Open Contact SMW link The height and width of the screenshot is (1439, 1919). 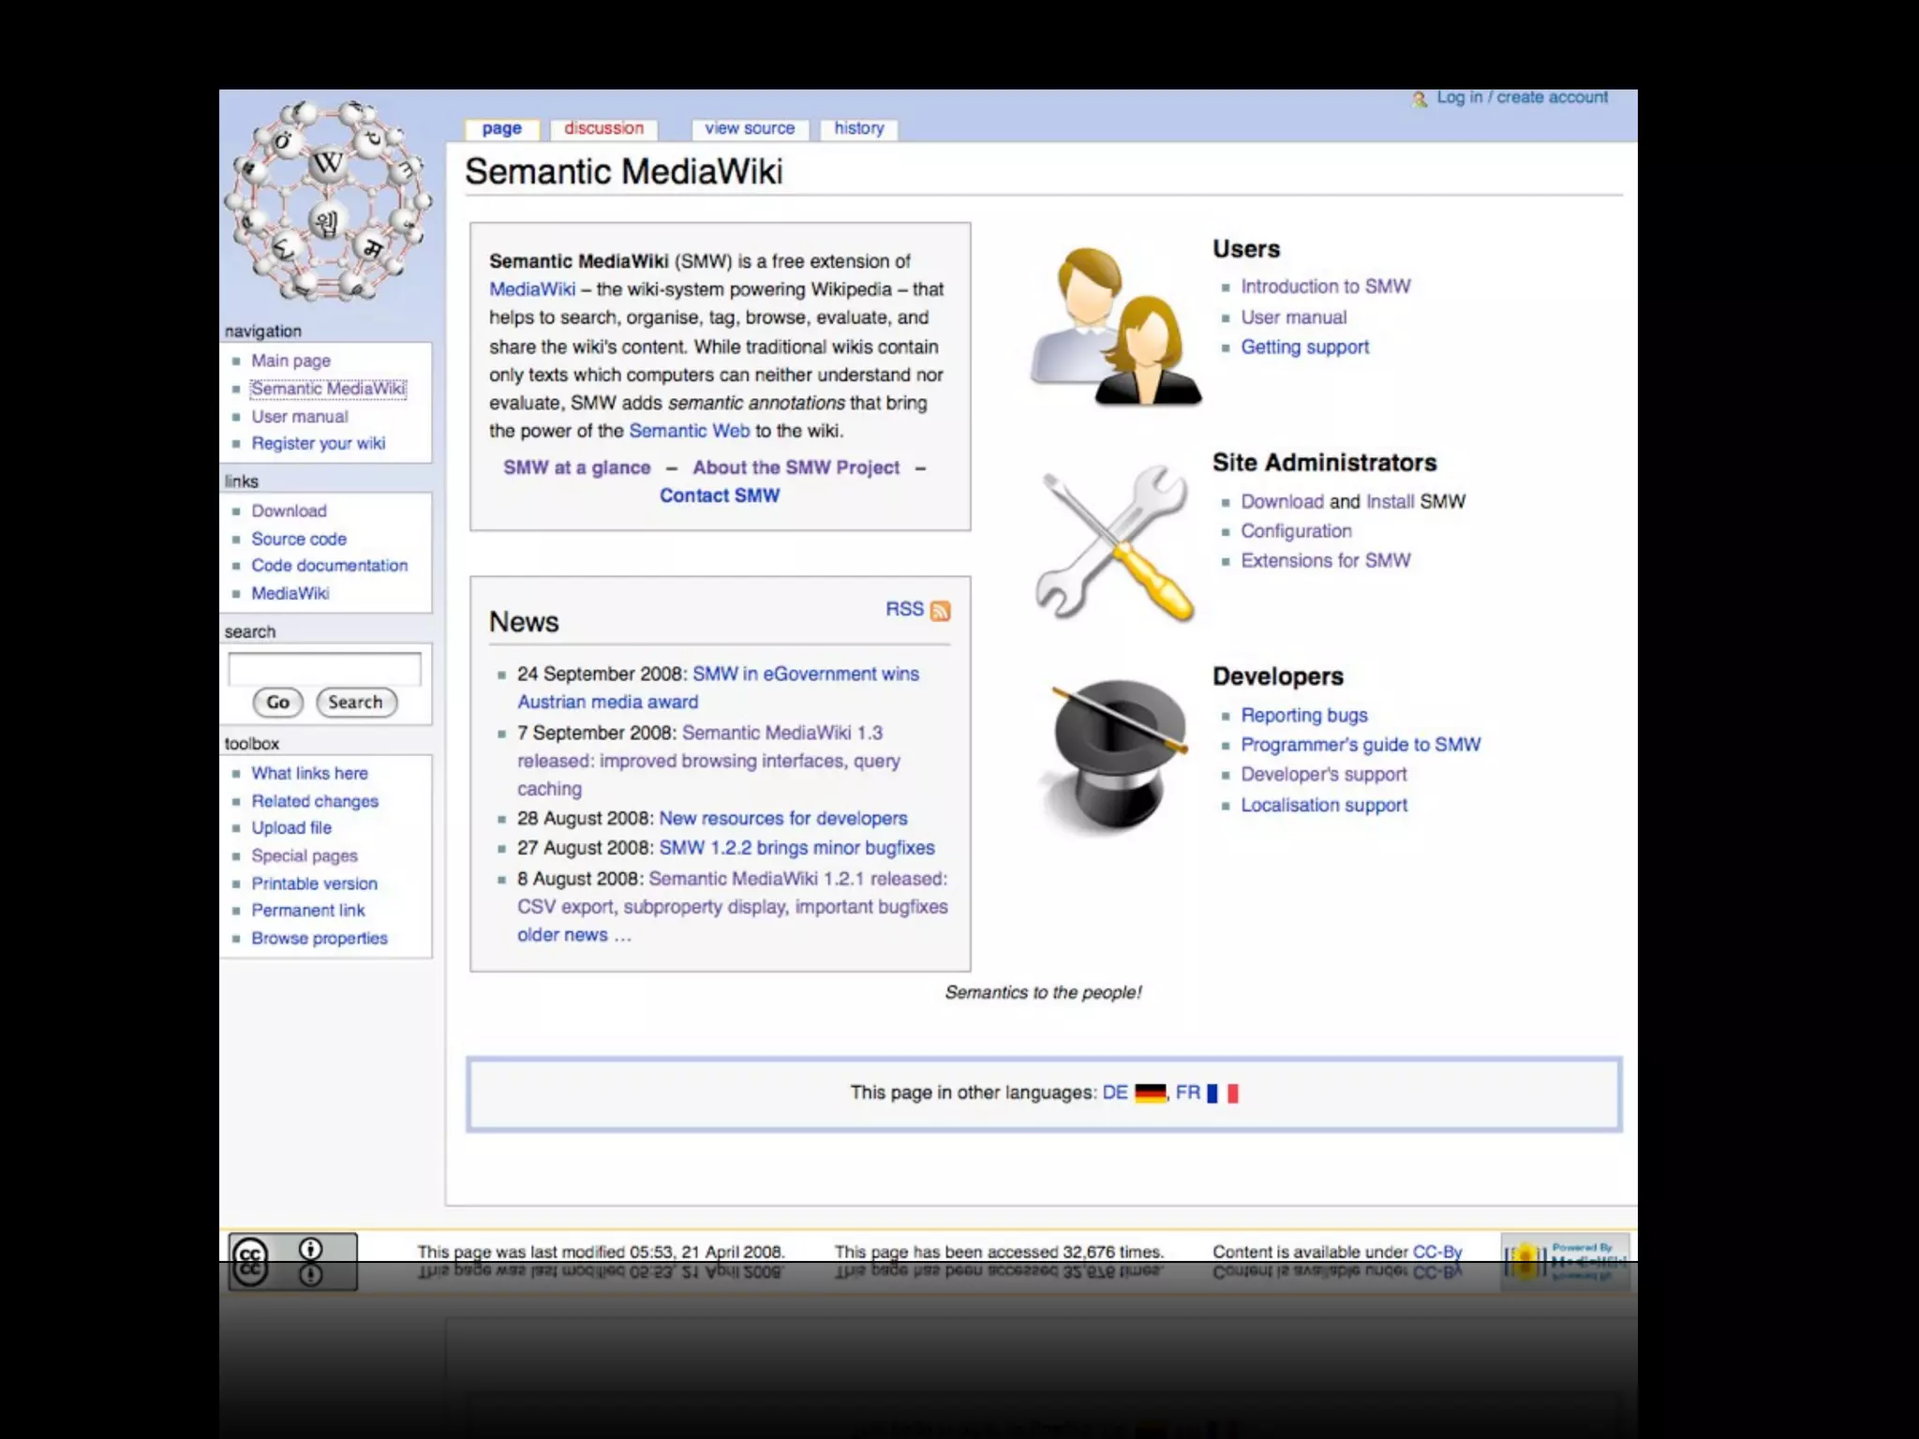[720, 496]
